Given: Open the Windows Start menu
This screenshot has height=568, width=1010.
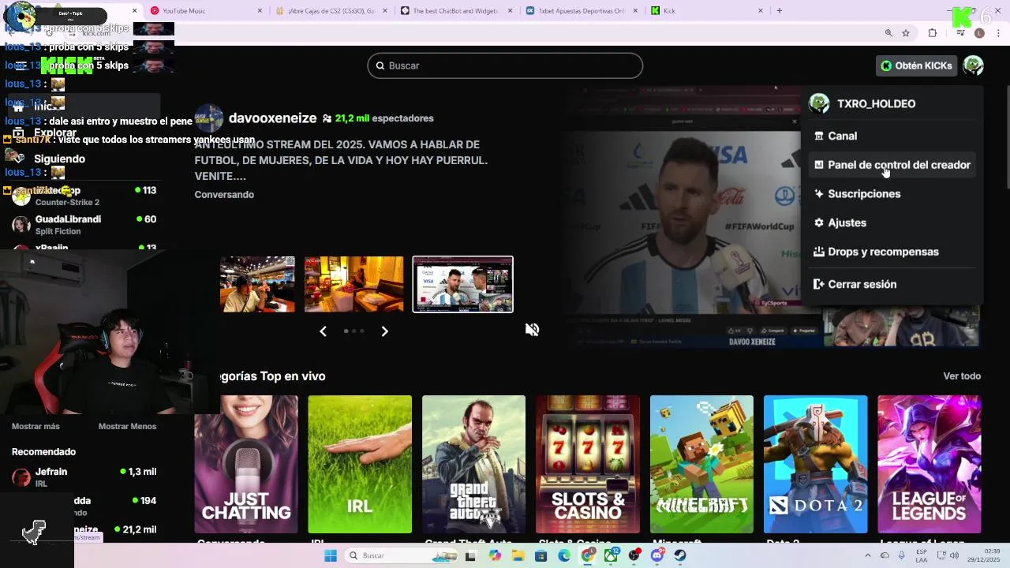Looking at the screenshot, I should coord(331,556).
